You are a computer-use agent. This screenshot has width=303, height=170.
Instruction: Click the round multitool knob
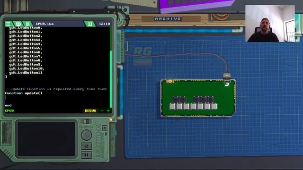[x=86, y=135]
